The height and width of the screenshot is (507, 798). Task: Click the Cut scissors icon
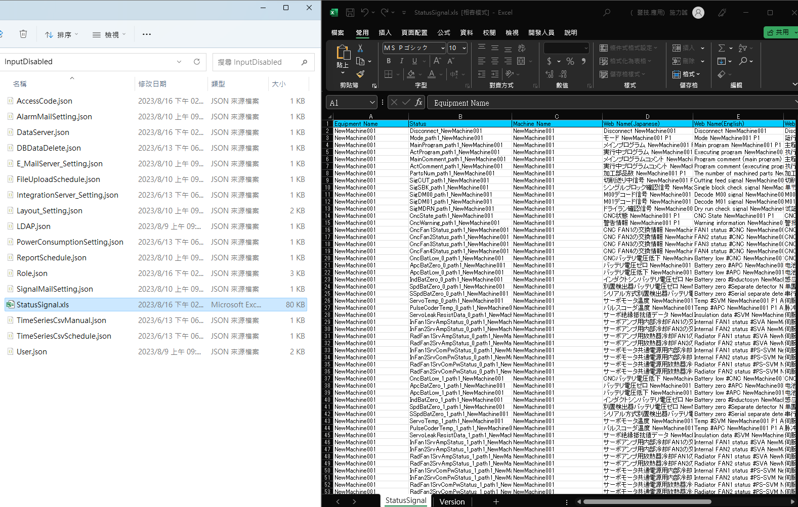click(360, 49)
